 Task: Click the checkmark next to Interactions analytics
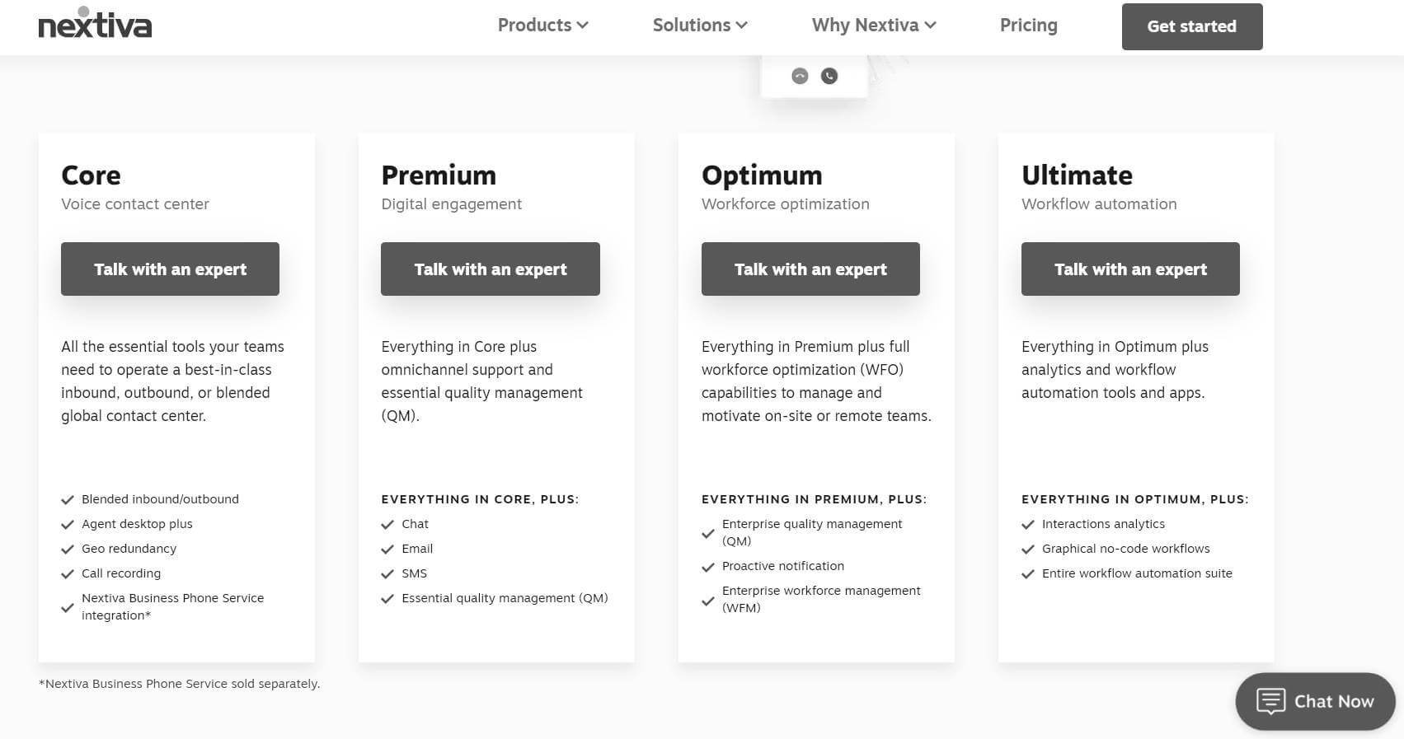pyautogui.click(x=1028, y=525)
